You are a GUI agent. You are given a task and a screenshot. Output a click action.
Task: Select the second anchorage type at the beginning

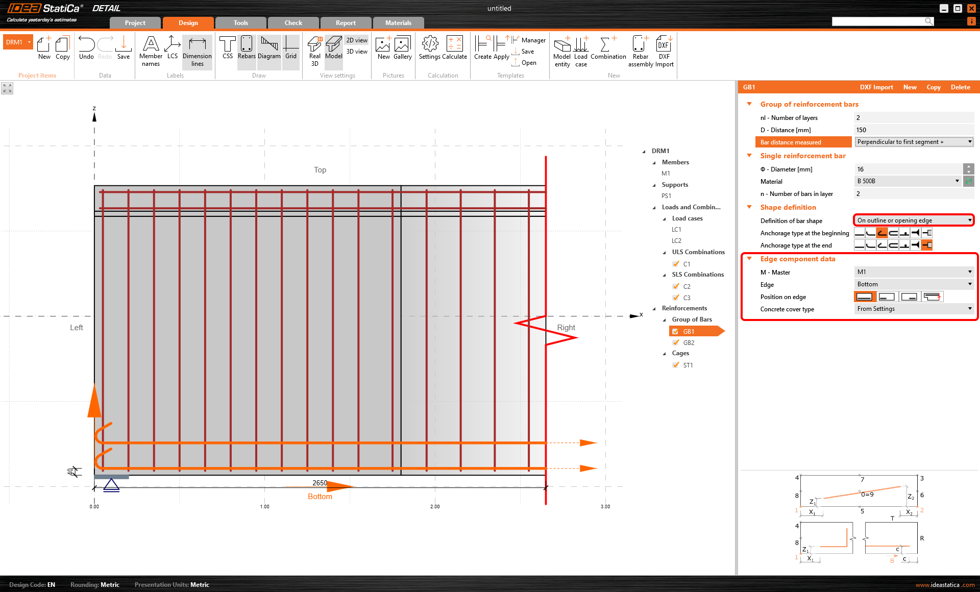coord(870,233)
